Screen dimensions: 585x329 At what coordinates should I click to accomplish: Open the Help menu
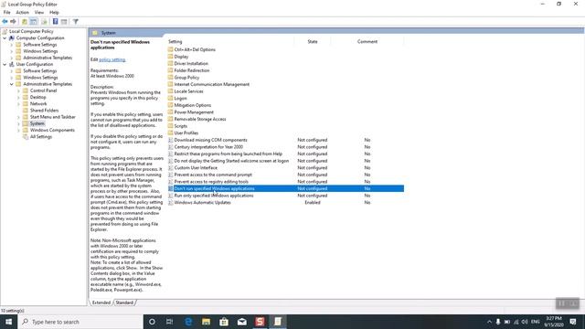[54, 12]
